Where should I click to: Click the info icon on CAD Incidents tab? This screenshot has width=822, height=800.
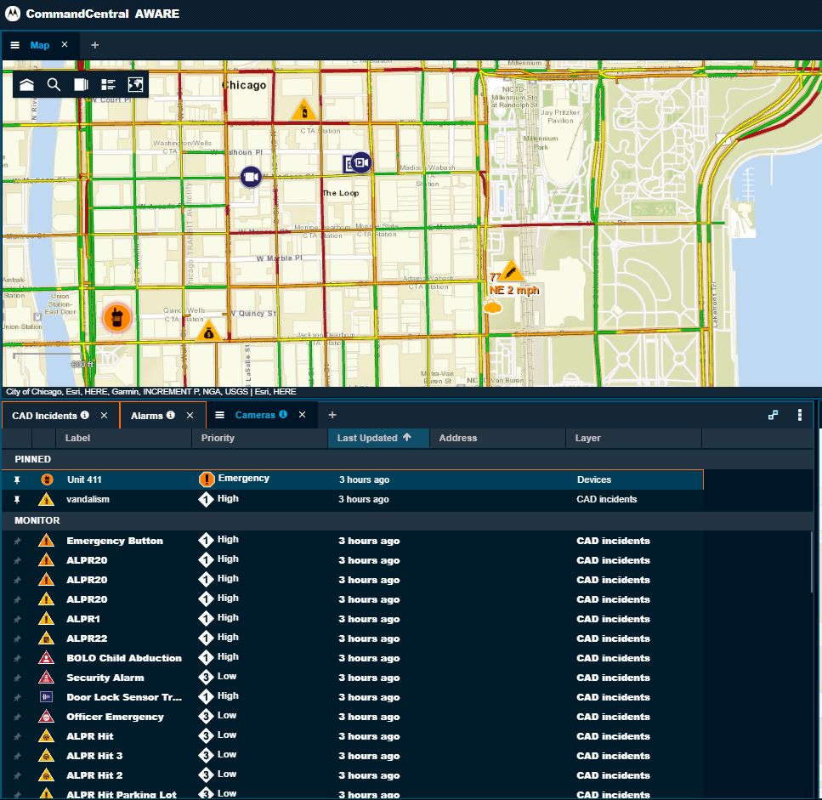coord(85,415)
